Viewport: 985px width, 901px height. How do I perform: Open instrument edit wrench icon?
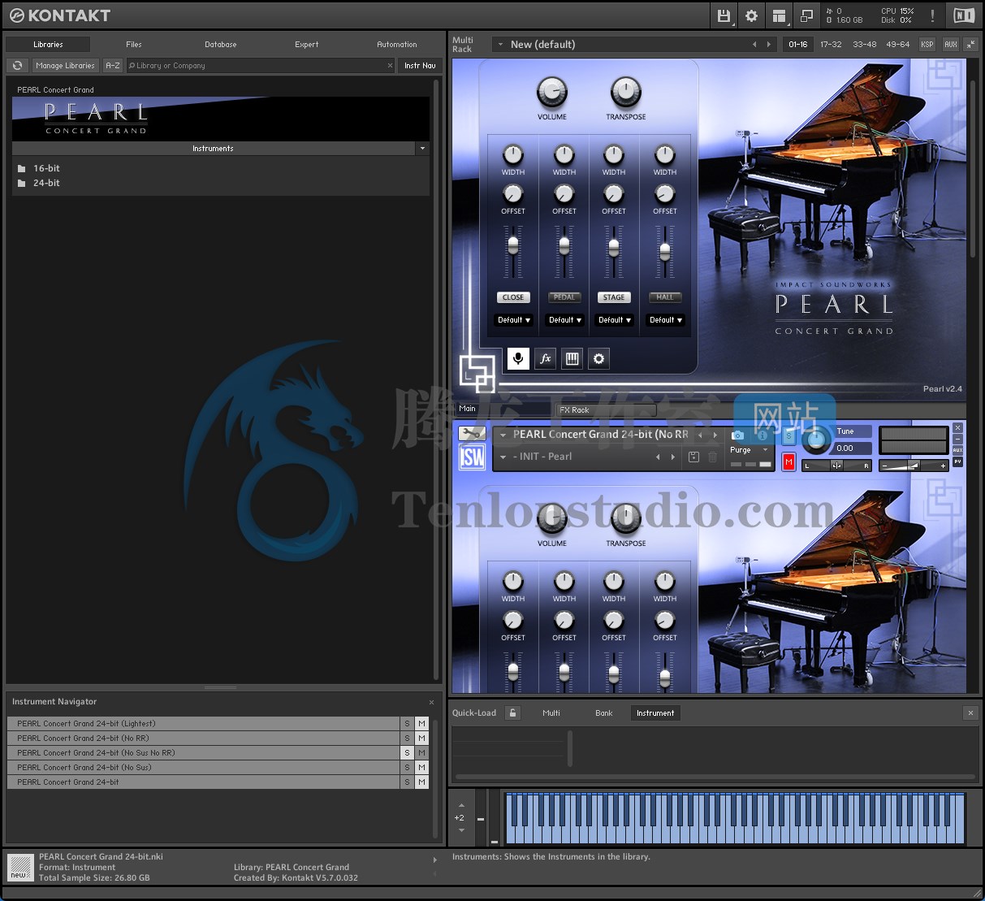pyautogui.click(x=472, y=434)
